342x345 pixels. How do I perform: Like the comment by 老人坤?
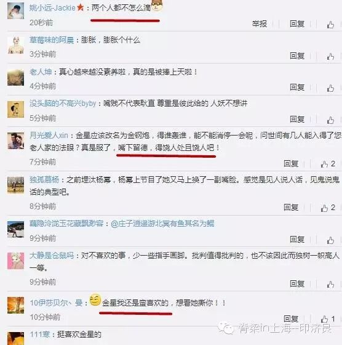330,88
